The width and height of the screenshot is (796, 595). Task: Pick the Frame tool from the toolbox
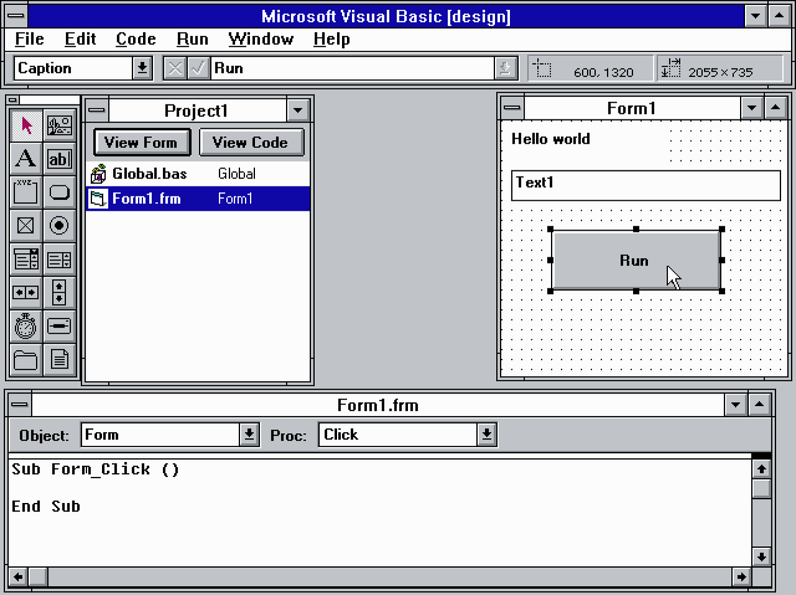25,192
